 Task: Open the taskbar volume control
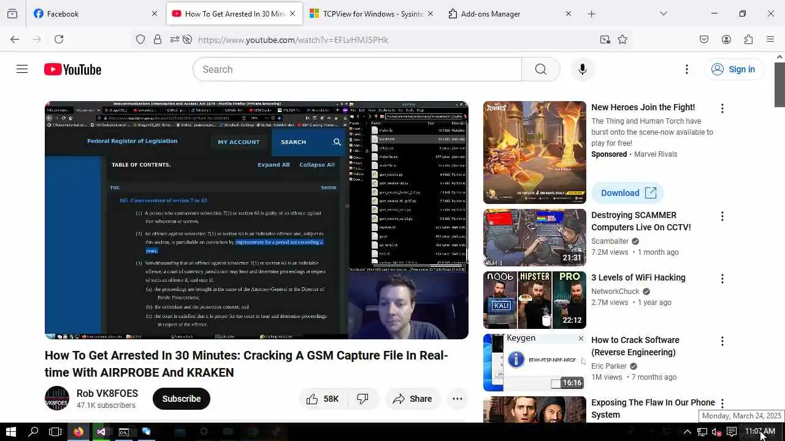[x=716, y=432]
